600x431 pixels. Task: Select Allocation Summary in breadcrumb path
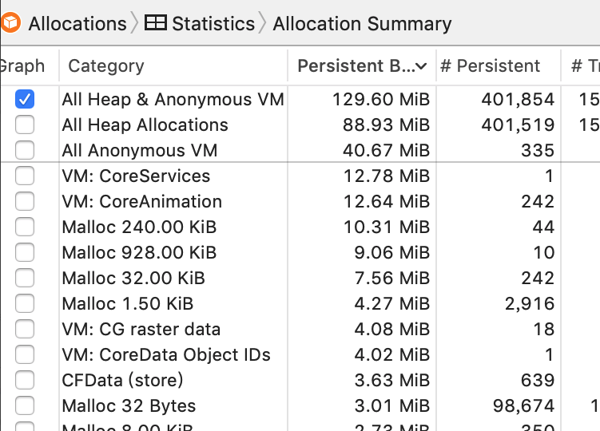(x=362, y=24)
